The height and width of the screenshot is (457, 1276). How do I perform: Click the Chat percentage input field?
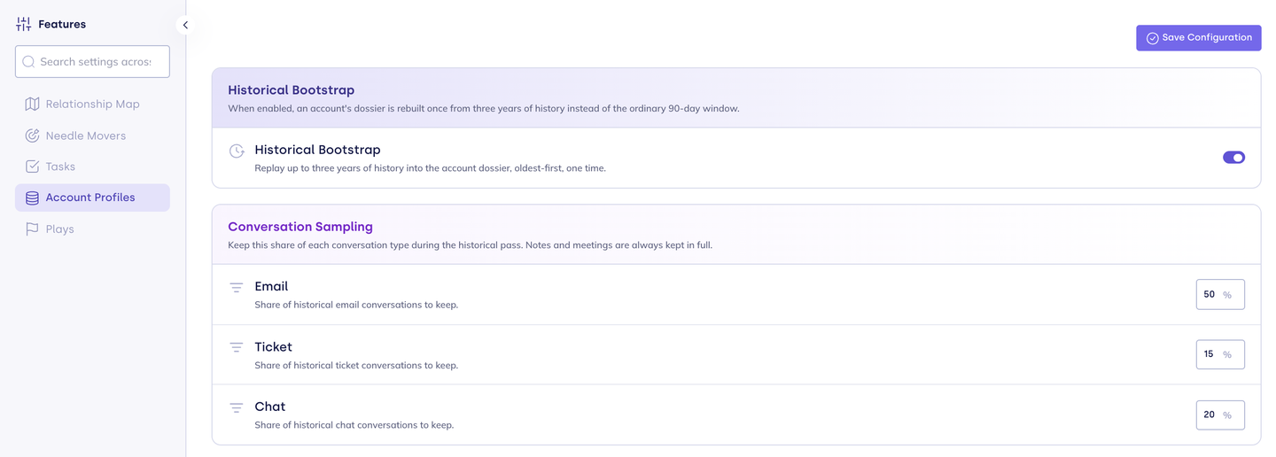[x=1220, y=414]
